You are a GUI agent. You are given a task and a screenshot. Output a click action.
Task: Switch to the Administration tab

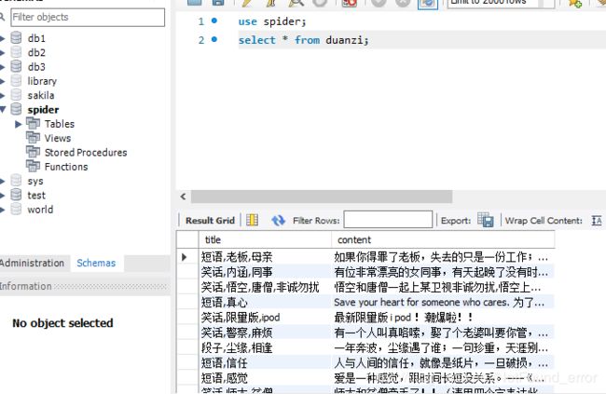pos(33,263)
